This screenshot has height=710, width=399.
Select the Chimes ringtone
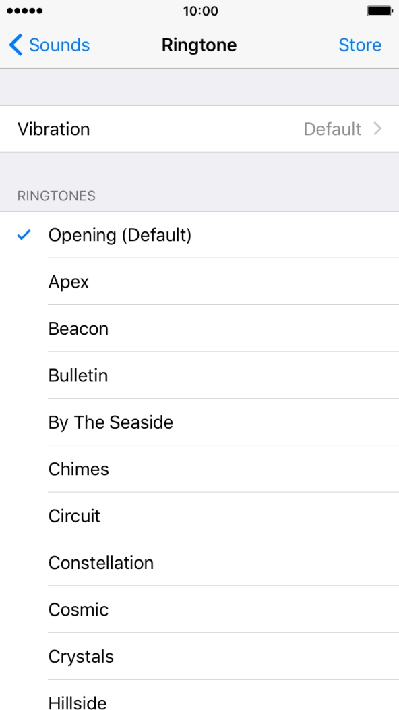[78, 469]
